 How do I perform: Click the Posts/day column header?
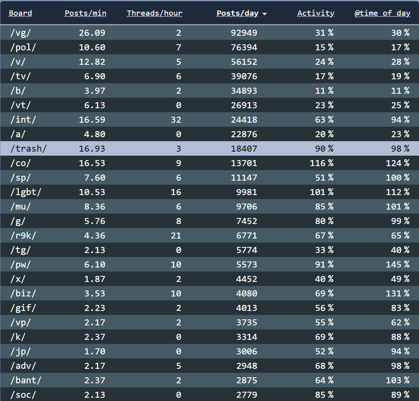click(x=237, y=13)
